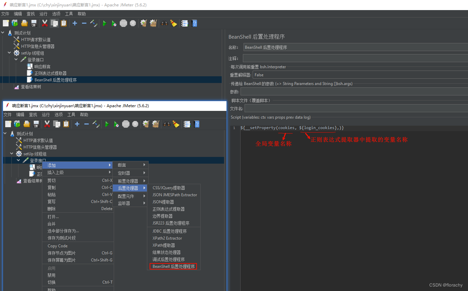The height and width of the screenshot is (291, 468).
Task: Click the Toggle icon in back window toolbar
Action: pos(94,23)
